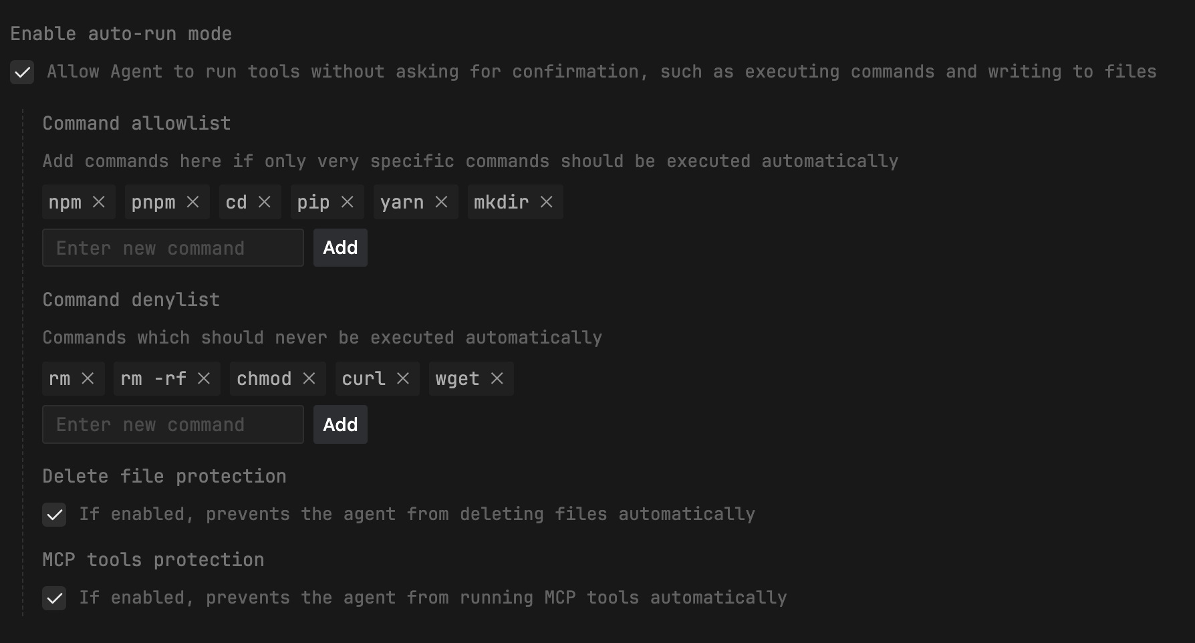Focus the denylist new command field
The image size is (1195, 643).
[x=173, y=424]
